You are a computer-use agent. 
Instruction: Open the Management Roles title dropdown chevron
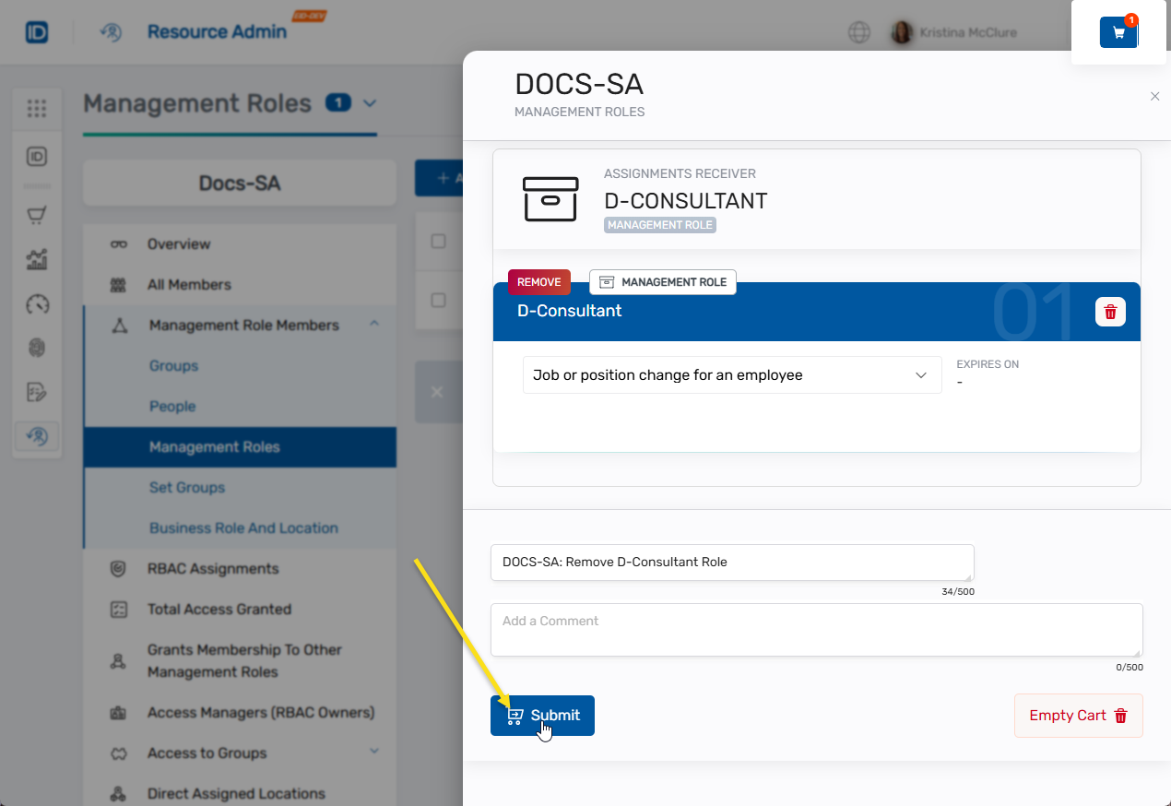click(370, 103)
